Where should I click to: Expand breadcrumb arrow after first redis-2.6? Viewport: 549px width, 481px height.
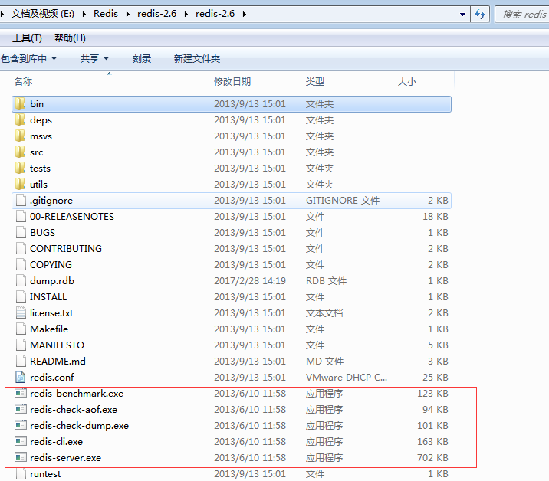click(186, 14)
